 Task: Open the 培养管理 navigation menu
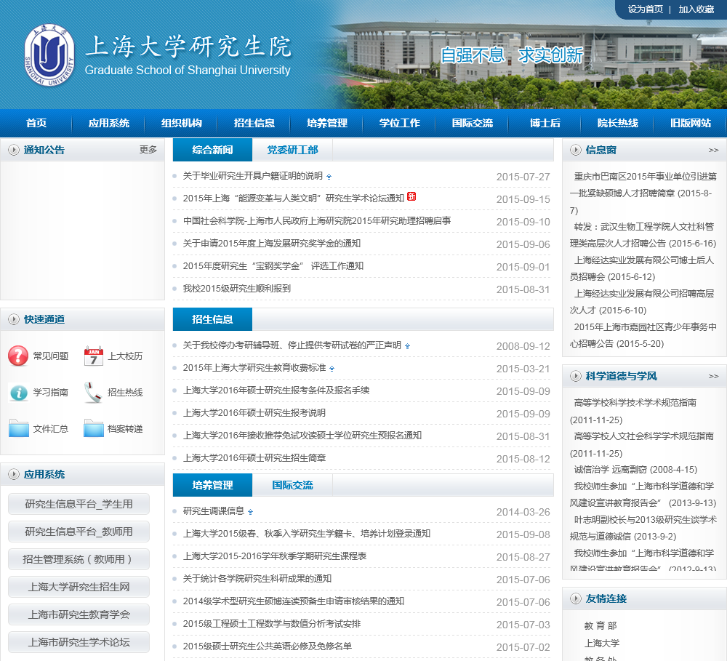pos(327,123)
